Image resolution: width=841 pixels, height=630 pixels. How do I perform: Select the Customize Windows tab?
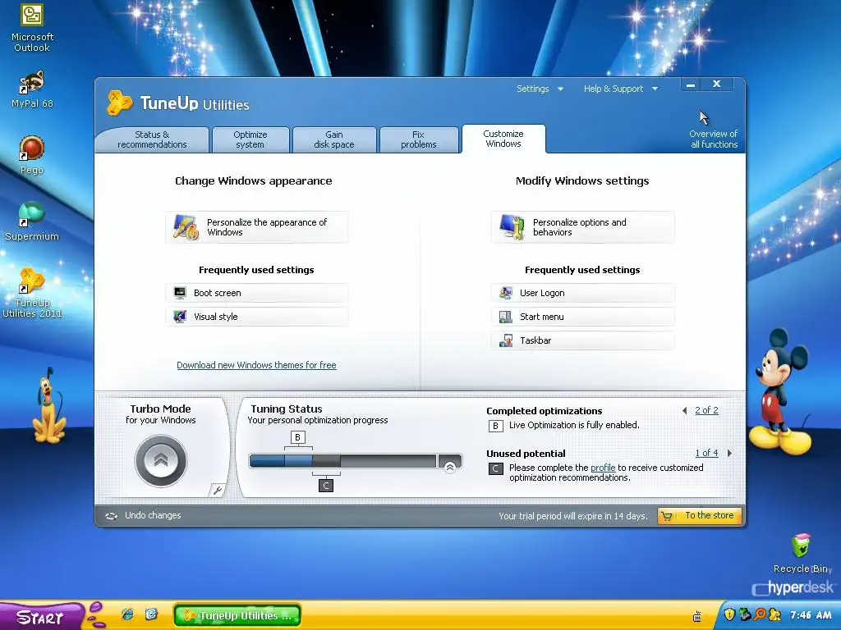[503, 139]
